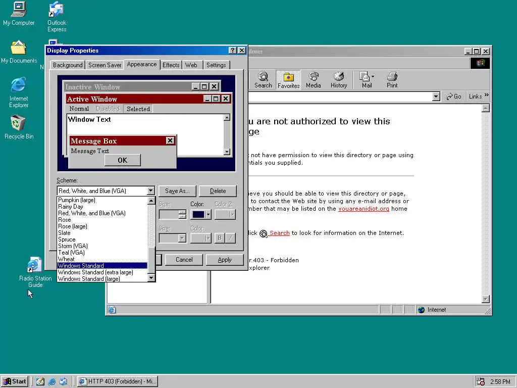Switch to HTTP 403 Forbidden taskbar button
This screenshot has height=388, width=517.
[x=118, y=381]
